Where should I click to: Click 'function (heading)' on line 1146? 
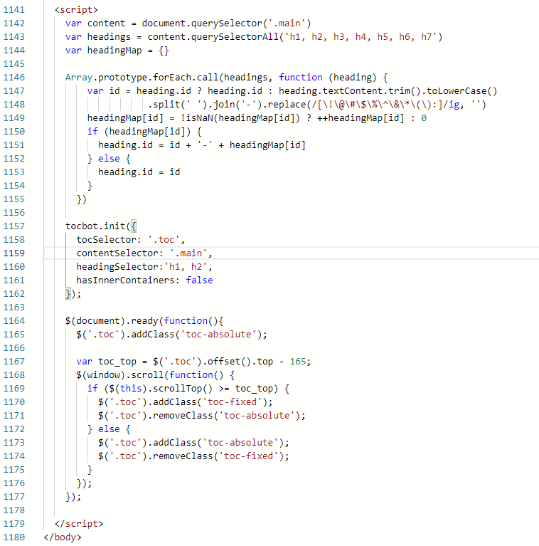(328, 78)
